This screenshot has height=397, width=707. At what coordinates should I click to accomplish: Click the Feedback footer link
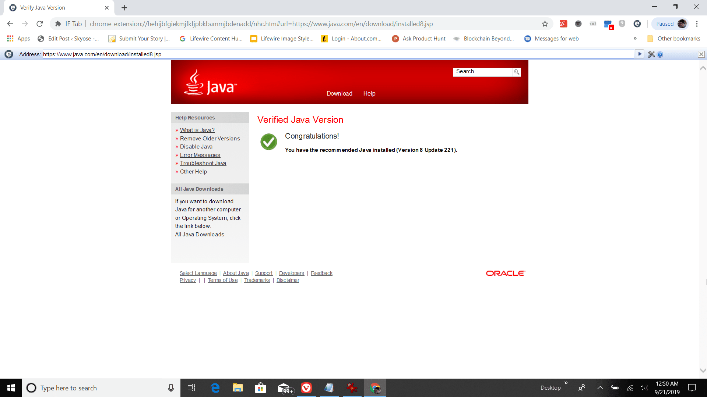pyautogui.click(x=321, y=273)
